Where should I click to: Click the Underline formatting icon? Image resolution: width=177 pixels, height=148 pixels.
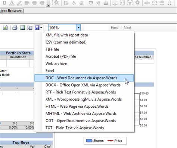pyautogui.click(x=4, y=3)
